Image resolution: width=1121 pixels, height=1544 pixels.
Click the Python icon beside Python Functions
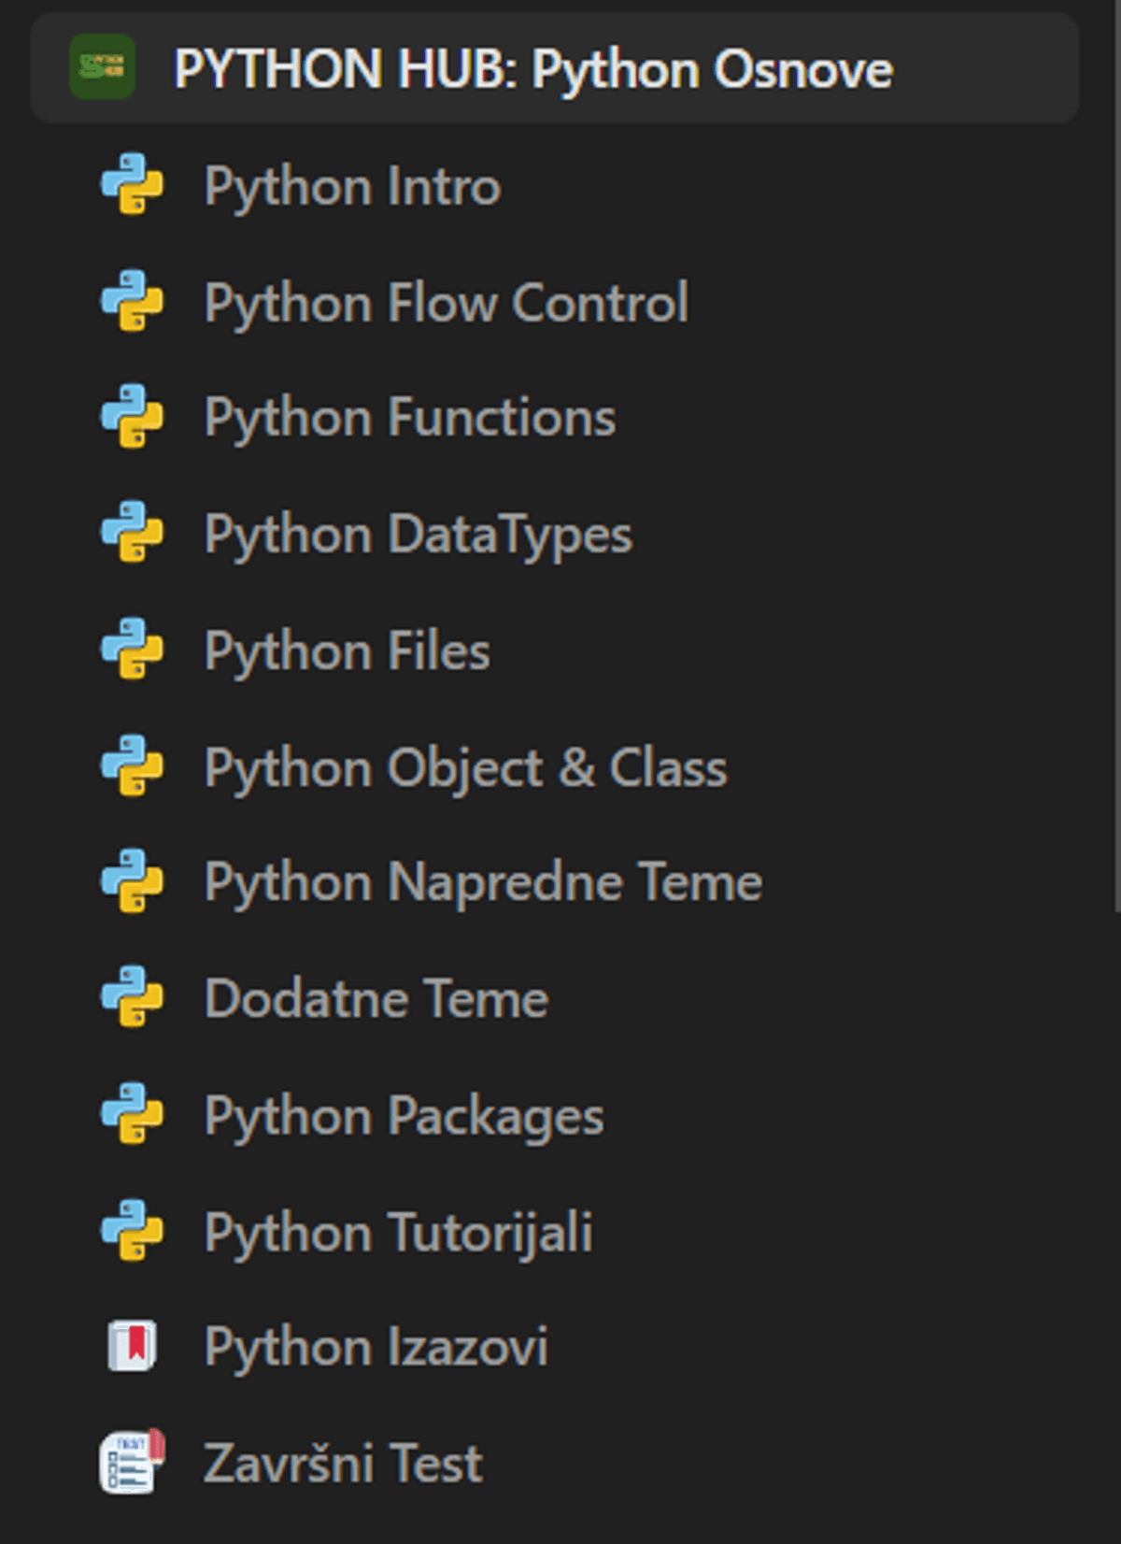click(x=132, y=416)
